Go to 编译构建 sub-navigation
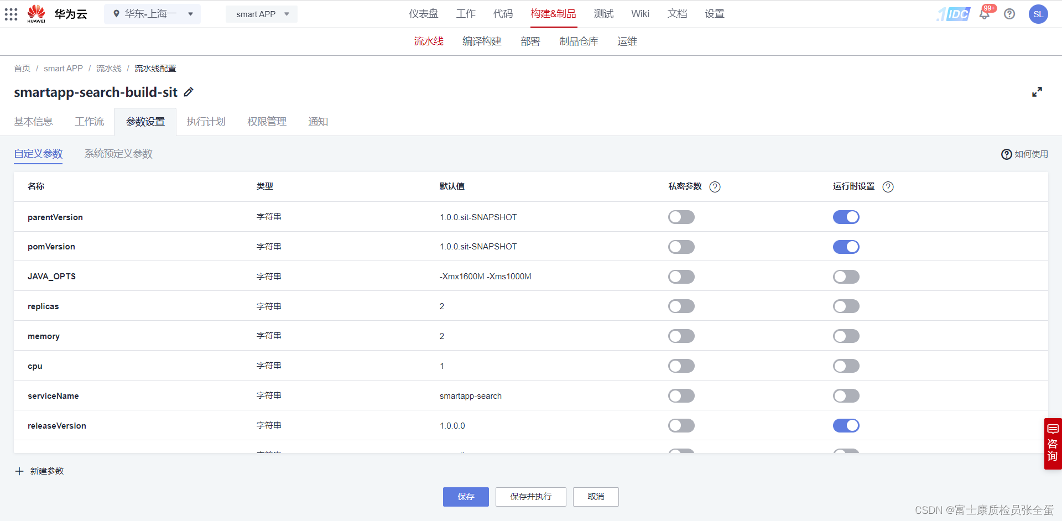 [x=482, y=41]
